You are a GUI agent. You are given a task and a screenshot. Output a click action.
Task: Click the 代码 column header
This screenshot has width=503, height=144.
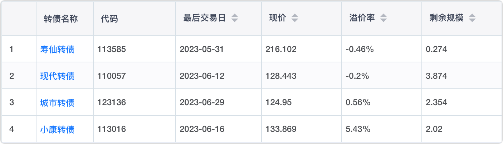[x=109, y=19]
